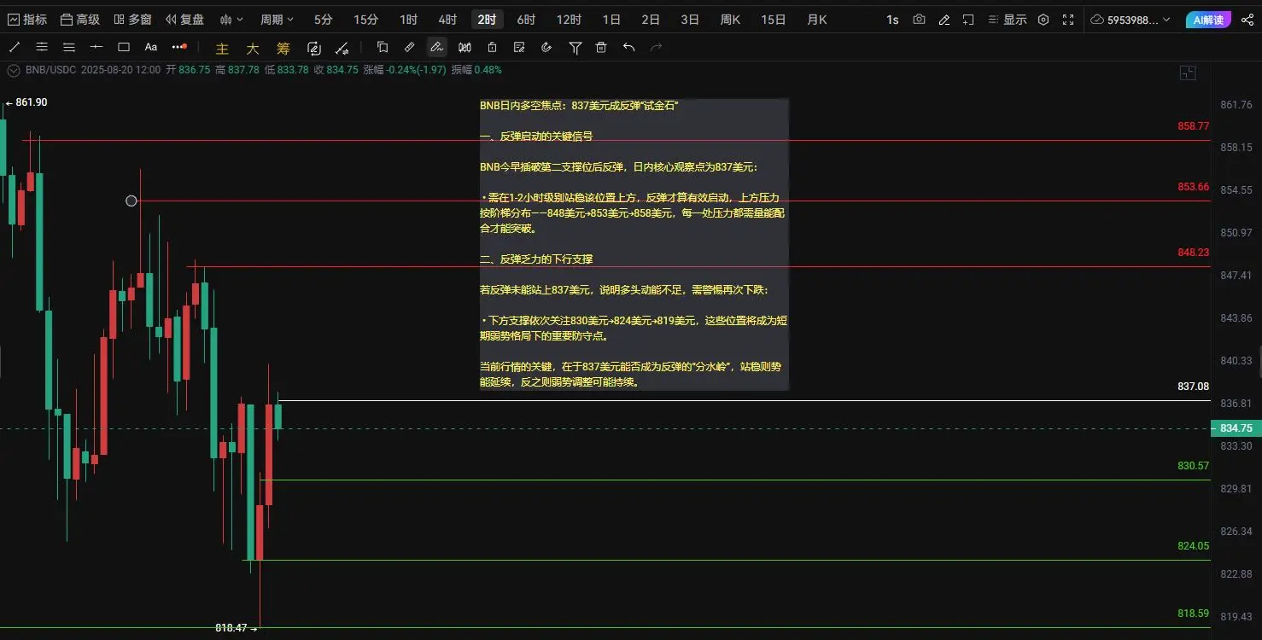Switch to the 1日 timeframe
The image size is (1262, 640).
(x=611, y=19)
